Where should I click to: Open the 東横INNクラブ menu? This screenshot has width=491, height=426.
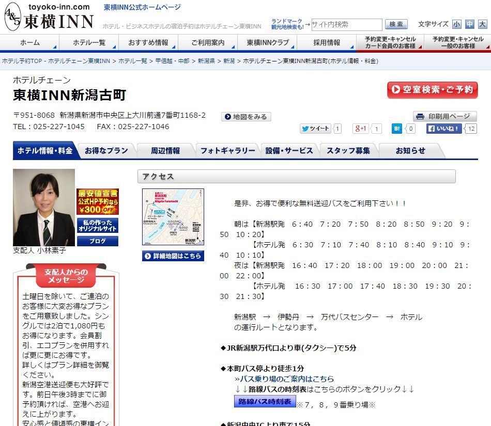tap(267, 42)
